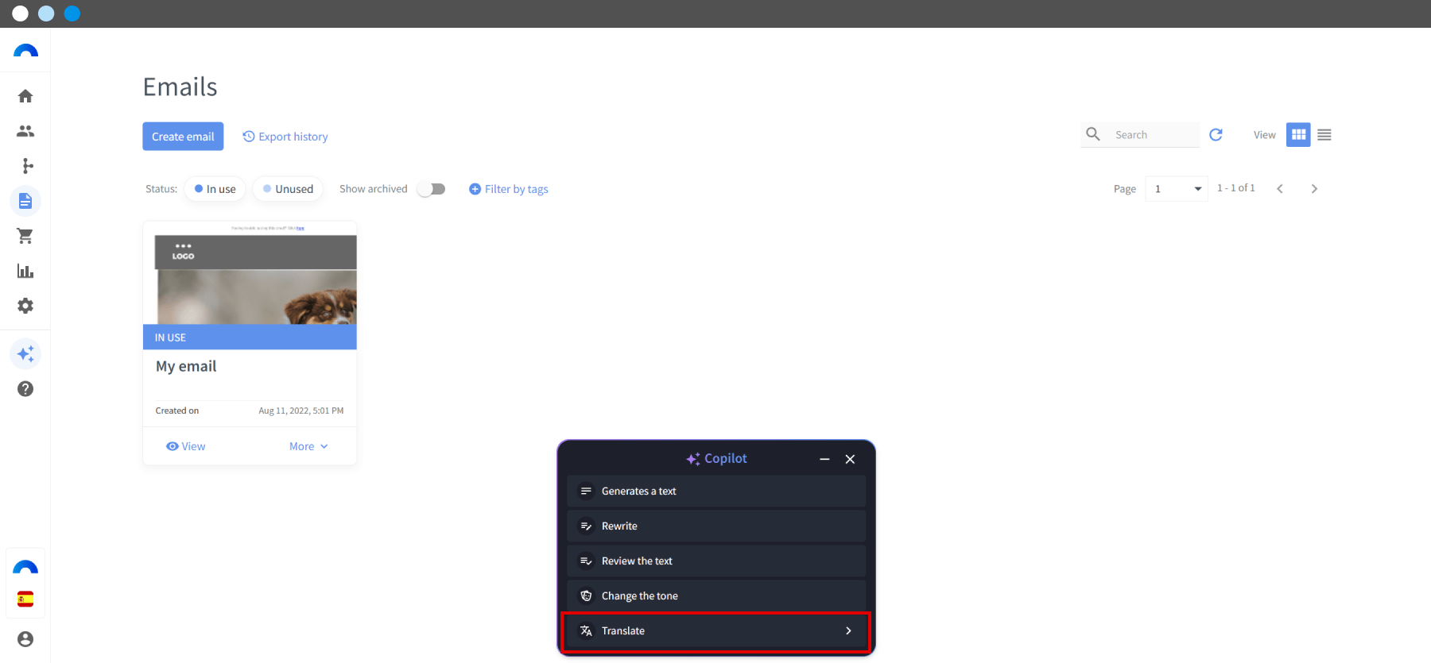Image resolution: width=1431 pixels, height=663 pixels.
Task: Choose Rewrite in Copilot menu
Action: [x=716, y=526]
